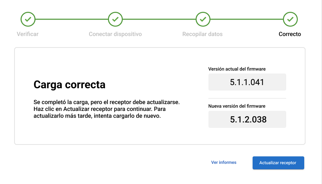
Task: Click the Recopilar datos step checkmark
Action: click(x=203, y=19)
